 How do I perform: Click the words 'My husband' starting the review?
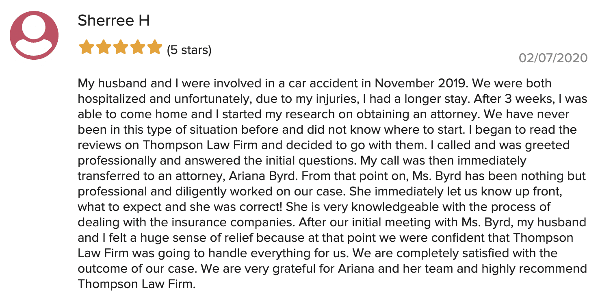coord(108,83)
